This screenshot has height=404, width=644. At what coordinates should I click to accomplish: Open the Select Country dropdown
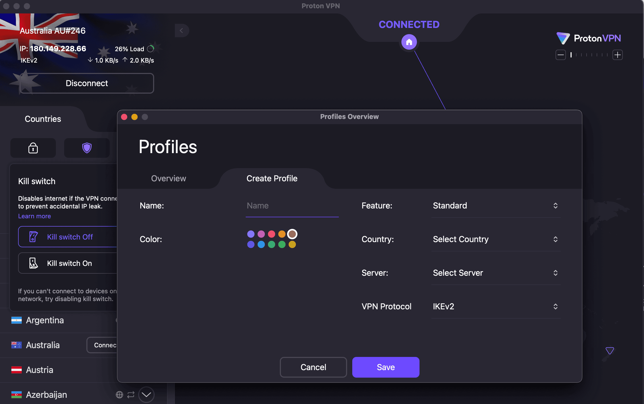[x=495, y=239]
